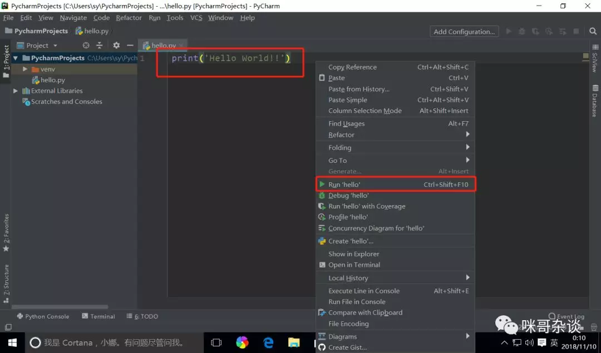
Task: Click the Debug bug icon in the top toolbar
Action: coord(521,31)
